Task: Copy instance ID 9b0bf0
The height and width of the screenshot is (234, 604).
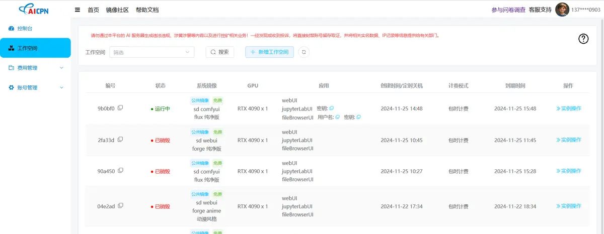Action: tap(120, 108)
